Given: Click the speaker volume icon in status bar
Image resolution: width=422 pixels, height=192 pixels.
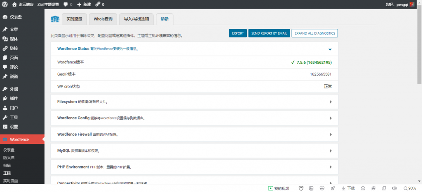Looking at the screenshot, I should 394,188.
